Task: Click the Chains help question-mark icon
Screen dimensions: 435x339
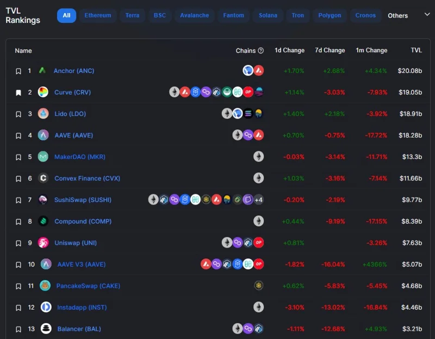Action: (261, 51)
